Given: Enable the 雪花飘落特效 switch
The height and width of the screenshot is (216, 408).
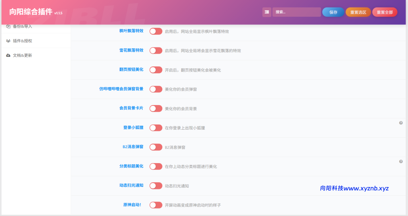Looking at the screenshot, I should click(156, 51).
